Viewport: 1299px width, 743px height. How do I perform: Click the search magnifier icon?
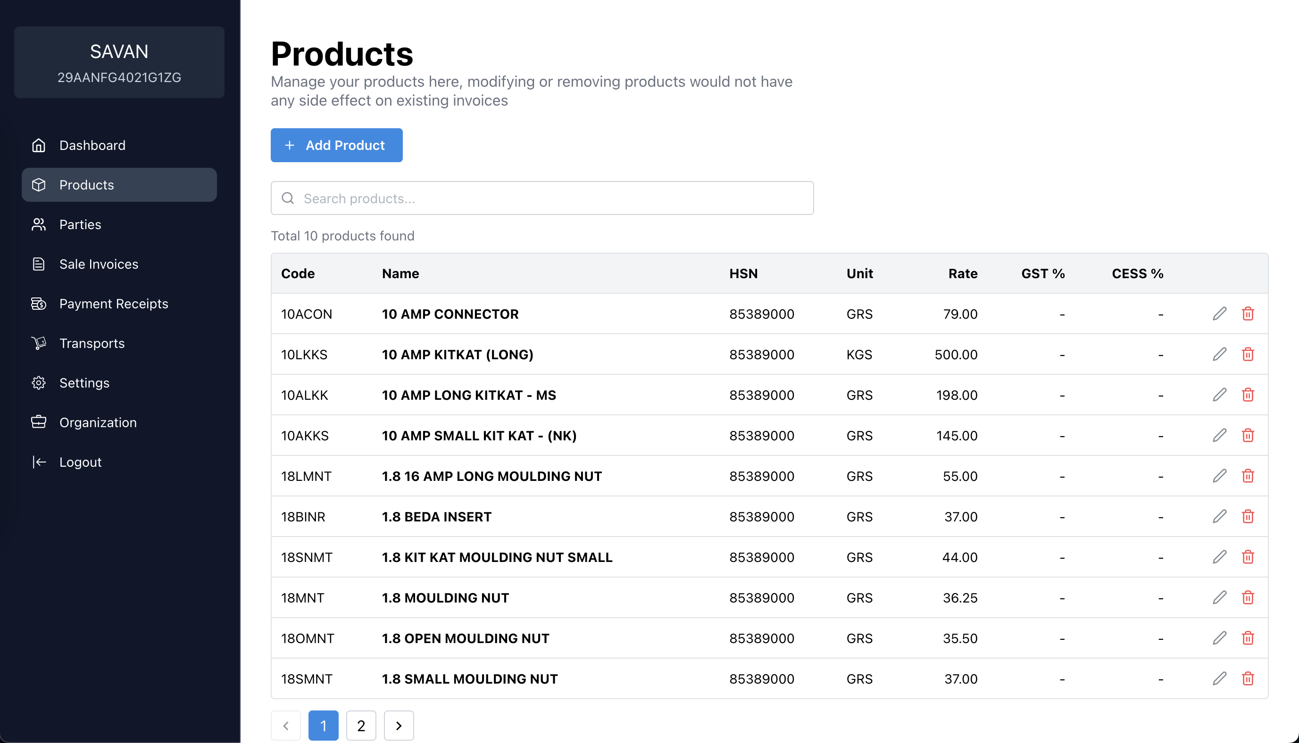pyautogui.click(x=288, y=198)
